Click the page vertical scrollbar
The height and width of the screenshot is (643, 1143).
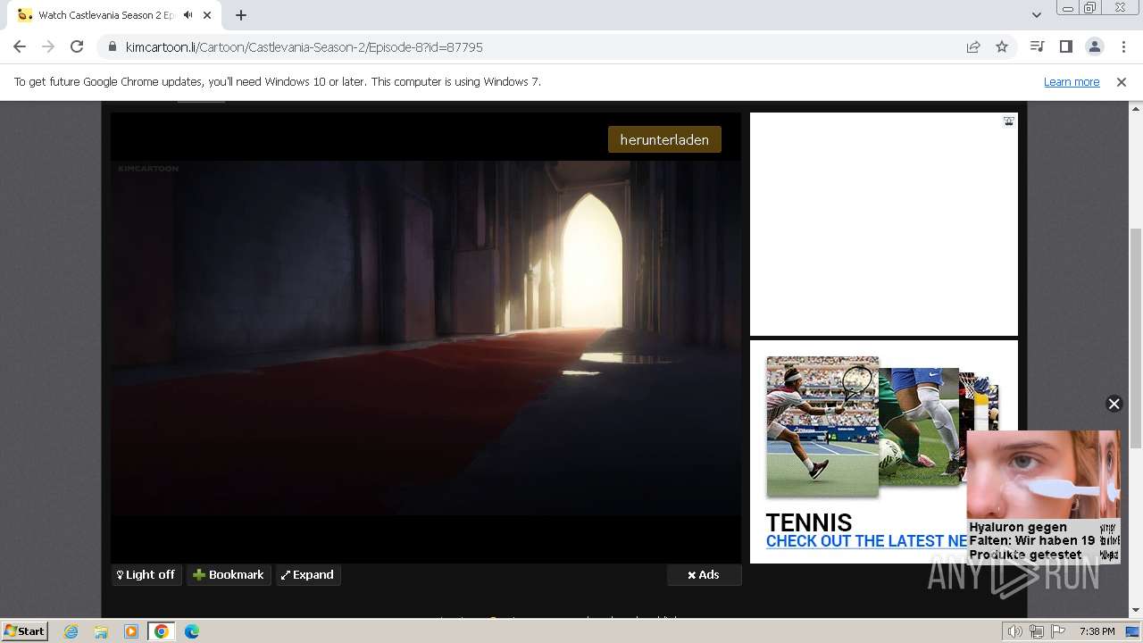click(1135, 339)
